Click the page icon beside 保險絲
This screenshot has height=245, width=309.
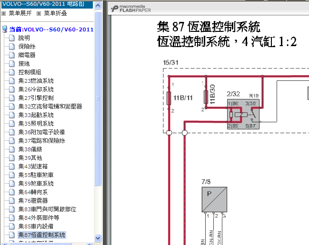[x=12, y=47]
